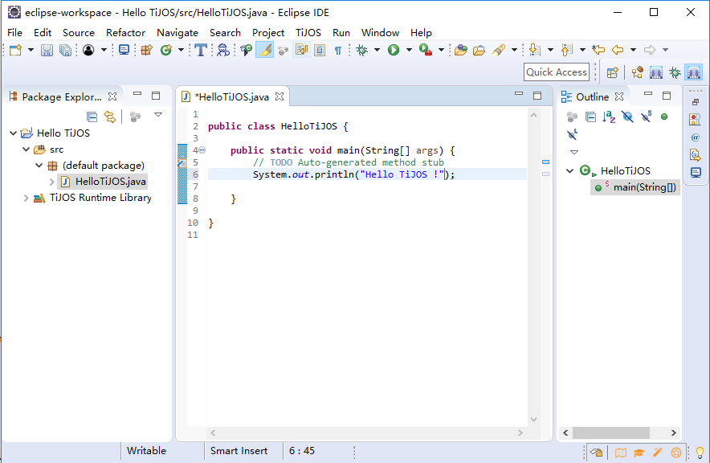Open the Search flashlight dropdown arrow
This screenshot has width=710, height=463.
pyautogui.click(x=514, y=50)
